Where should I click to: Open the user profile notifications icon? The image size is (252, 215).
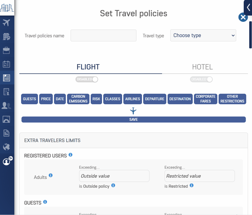[6, 162]
